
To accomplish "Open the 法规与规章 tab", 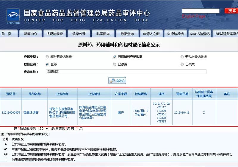I will click(55, 34).
